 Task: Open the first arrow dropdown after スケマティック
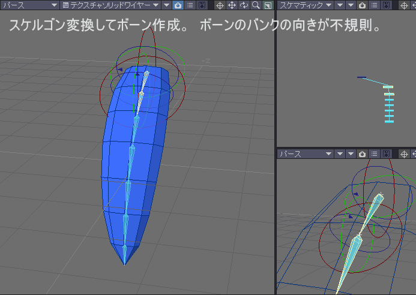pyautogui.click(x=340, y=5)
